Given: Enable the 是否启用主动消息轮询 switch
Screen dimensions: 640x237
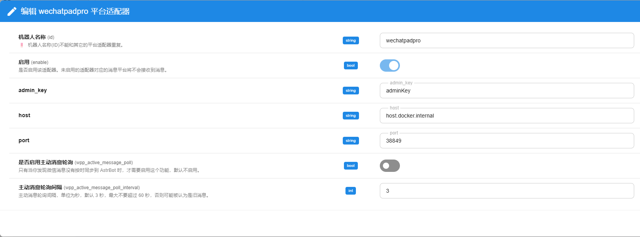Looking at the screenshot, I should [x=390, y=166].
